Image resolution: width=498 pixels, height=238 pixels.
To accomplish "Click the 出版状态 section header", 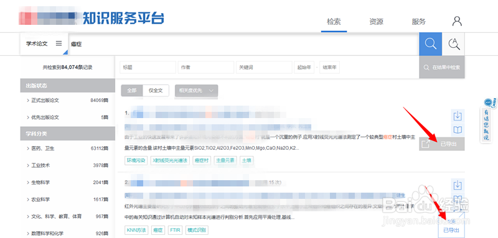I will tap(68, 86).
